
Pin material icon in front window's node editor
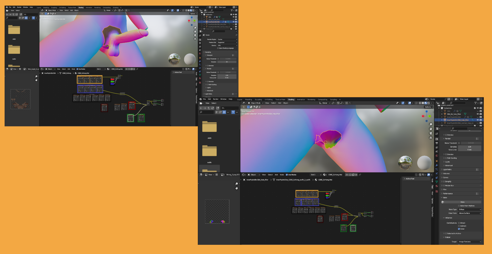pos(360,175)
